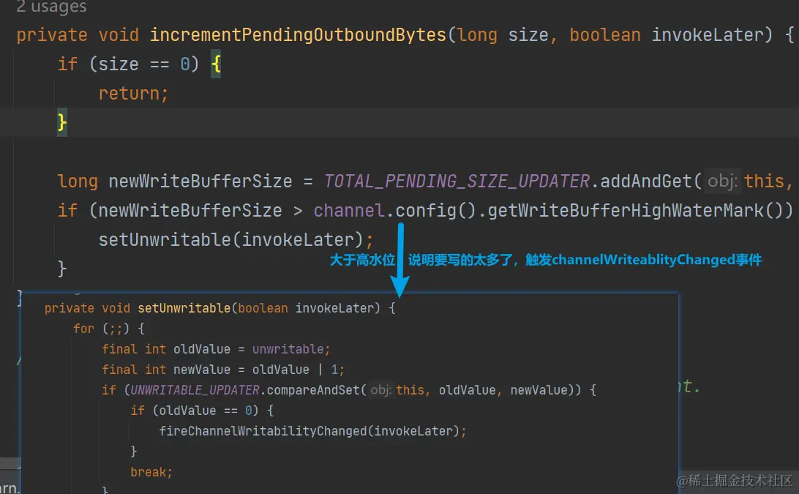
Task: Click the 'for (;;) {' loop line
Action: [x=108, y=329]
